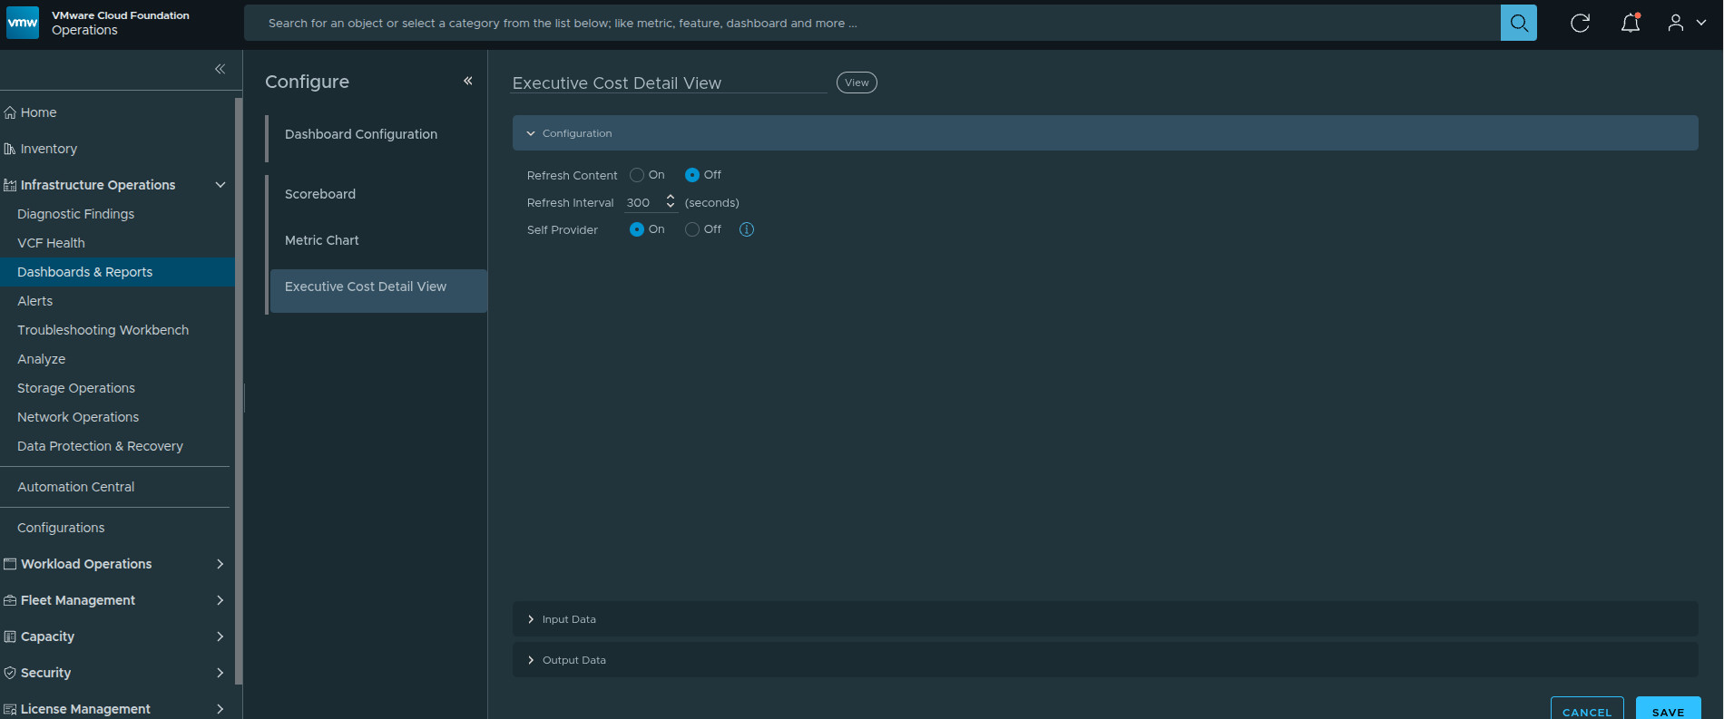Image resolution: width=1724 pixels, height=719 pixels.
Task: Expand the Output Data section
Action: click(1105, 660)
